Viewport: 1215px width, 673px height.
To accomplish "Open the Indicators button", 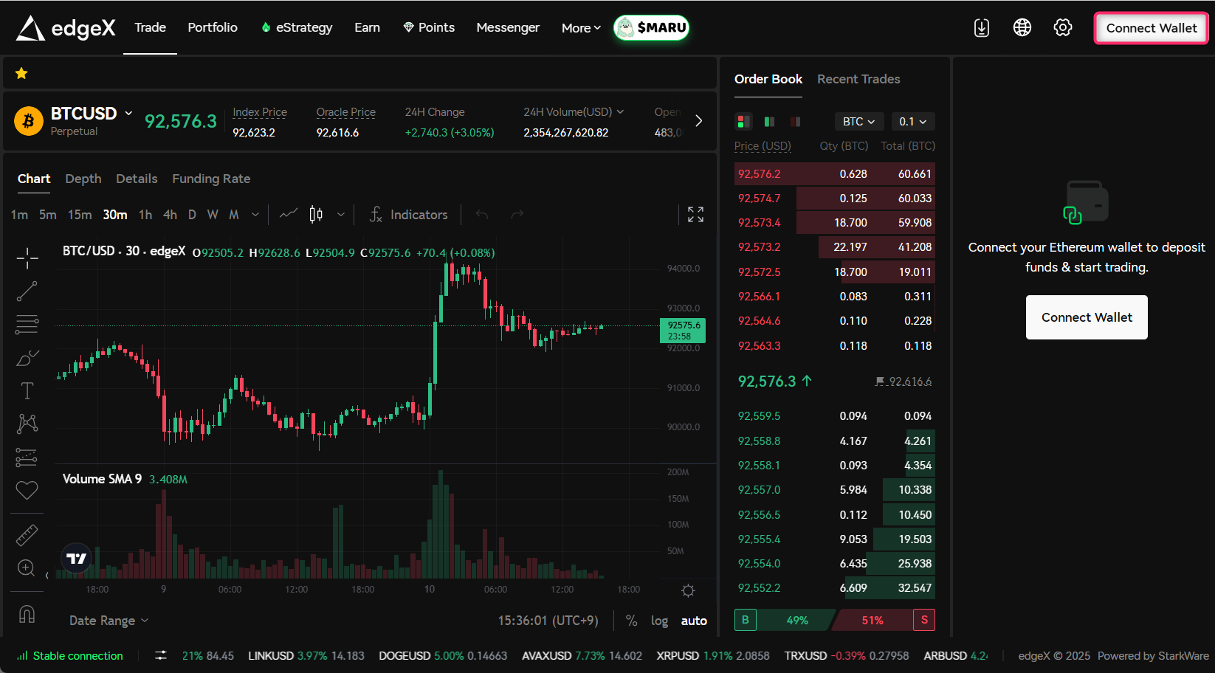I will pyautogui.click(x=408, y=215).
